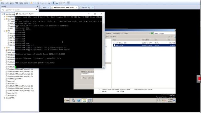
Task: Select the Shared VMs node
Action: click(x=9, y=98)
